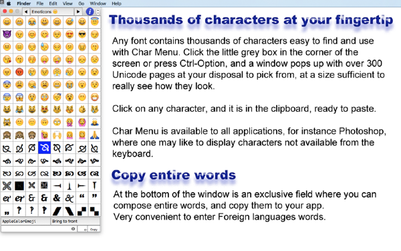This screenshot has width=401, height=251.
Task: Pick the face with medical mask
Action: (x=95, y=97)
